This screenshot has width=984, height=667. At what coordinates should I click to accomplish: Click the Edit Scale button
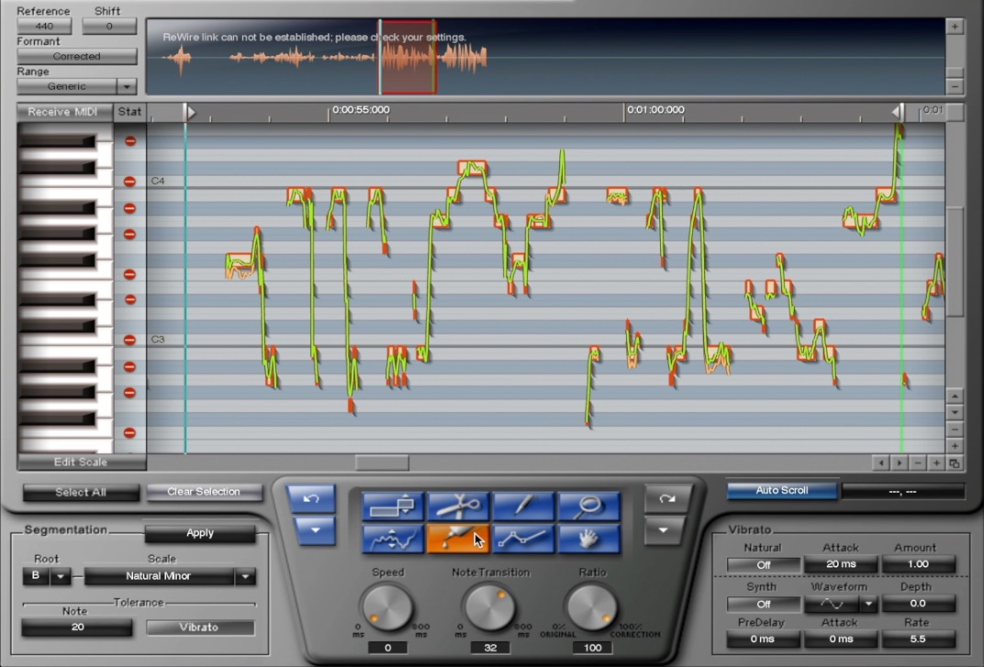tap(81, 462)
